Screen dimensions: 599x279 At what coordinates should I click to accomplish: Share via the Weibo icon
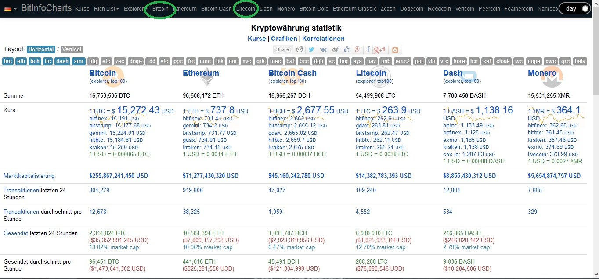click(335, 49)
